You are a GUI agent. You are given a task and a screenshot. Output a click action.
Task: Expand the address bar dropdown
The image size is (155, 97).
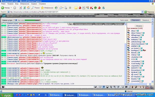tap(142, 12)
